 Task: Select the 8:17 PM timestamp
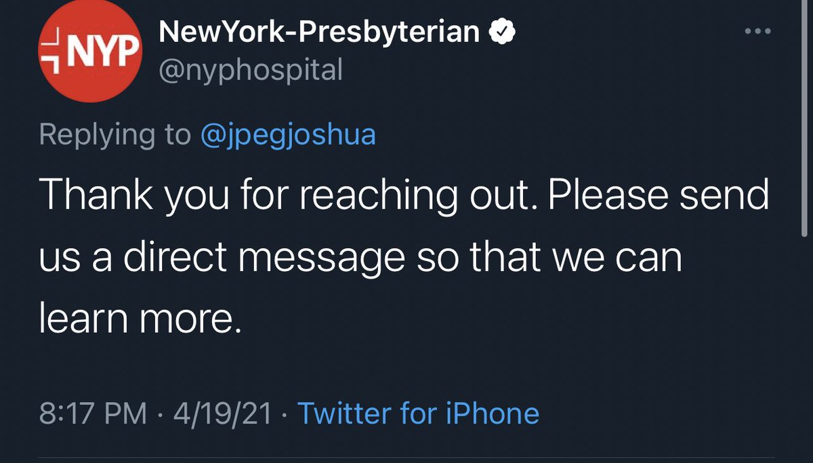(93, 414)
